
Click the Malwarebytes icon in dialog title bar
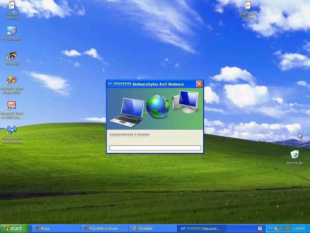click(x=110, y=84)
